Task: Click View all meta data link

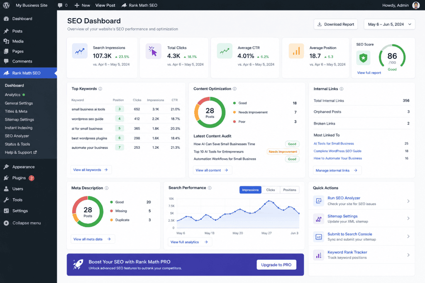Action: tap(93, 239)
